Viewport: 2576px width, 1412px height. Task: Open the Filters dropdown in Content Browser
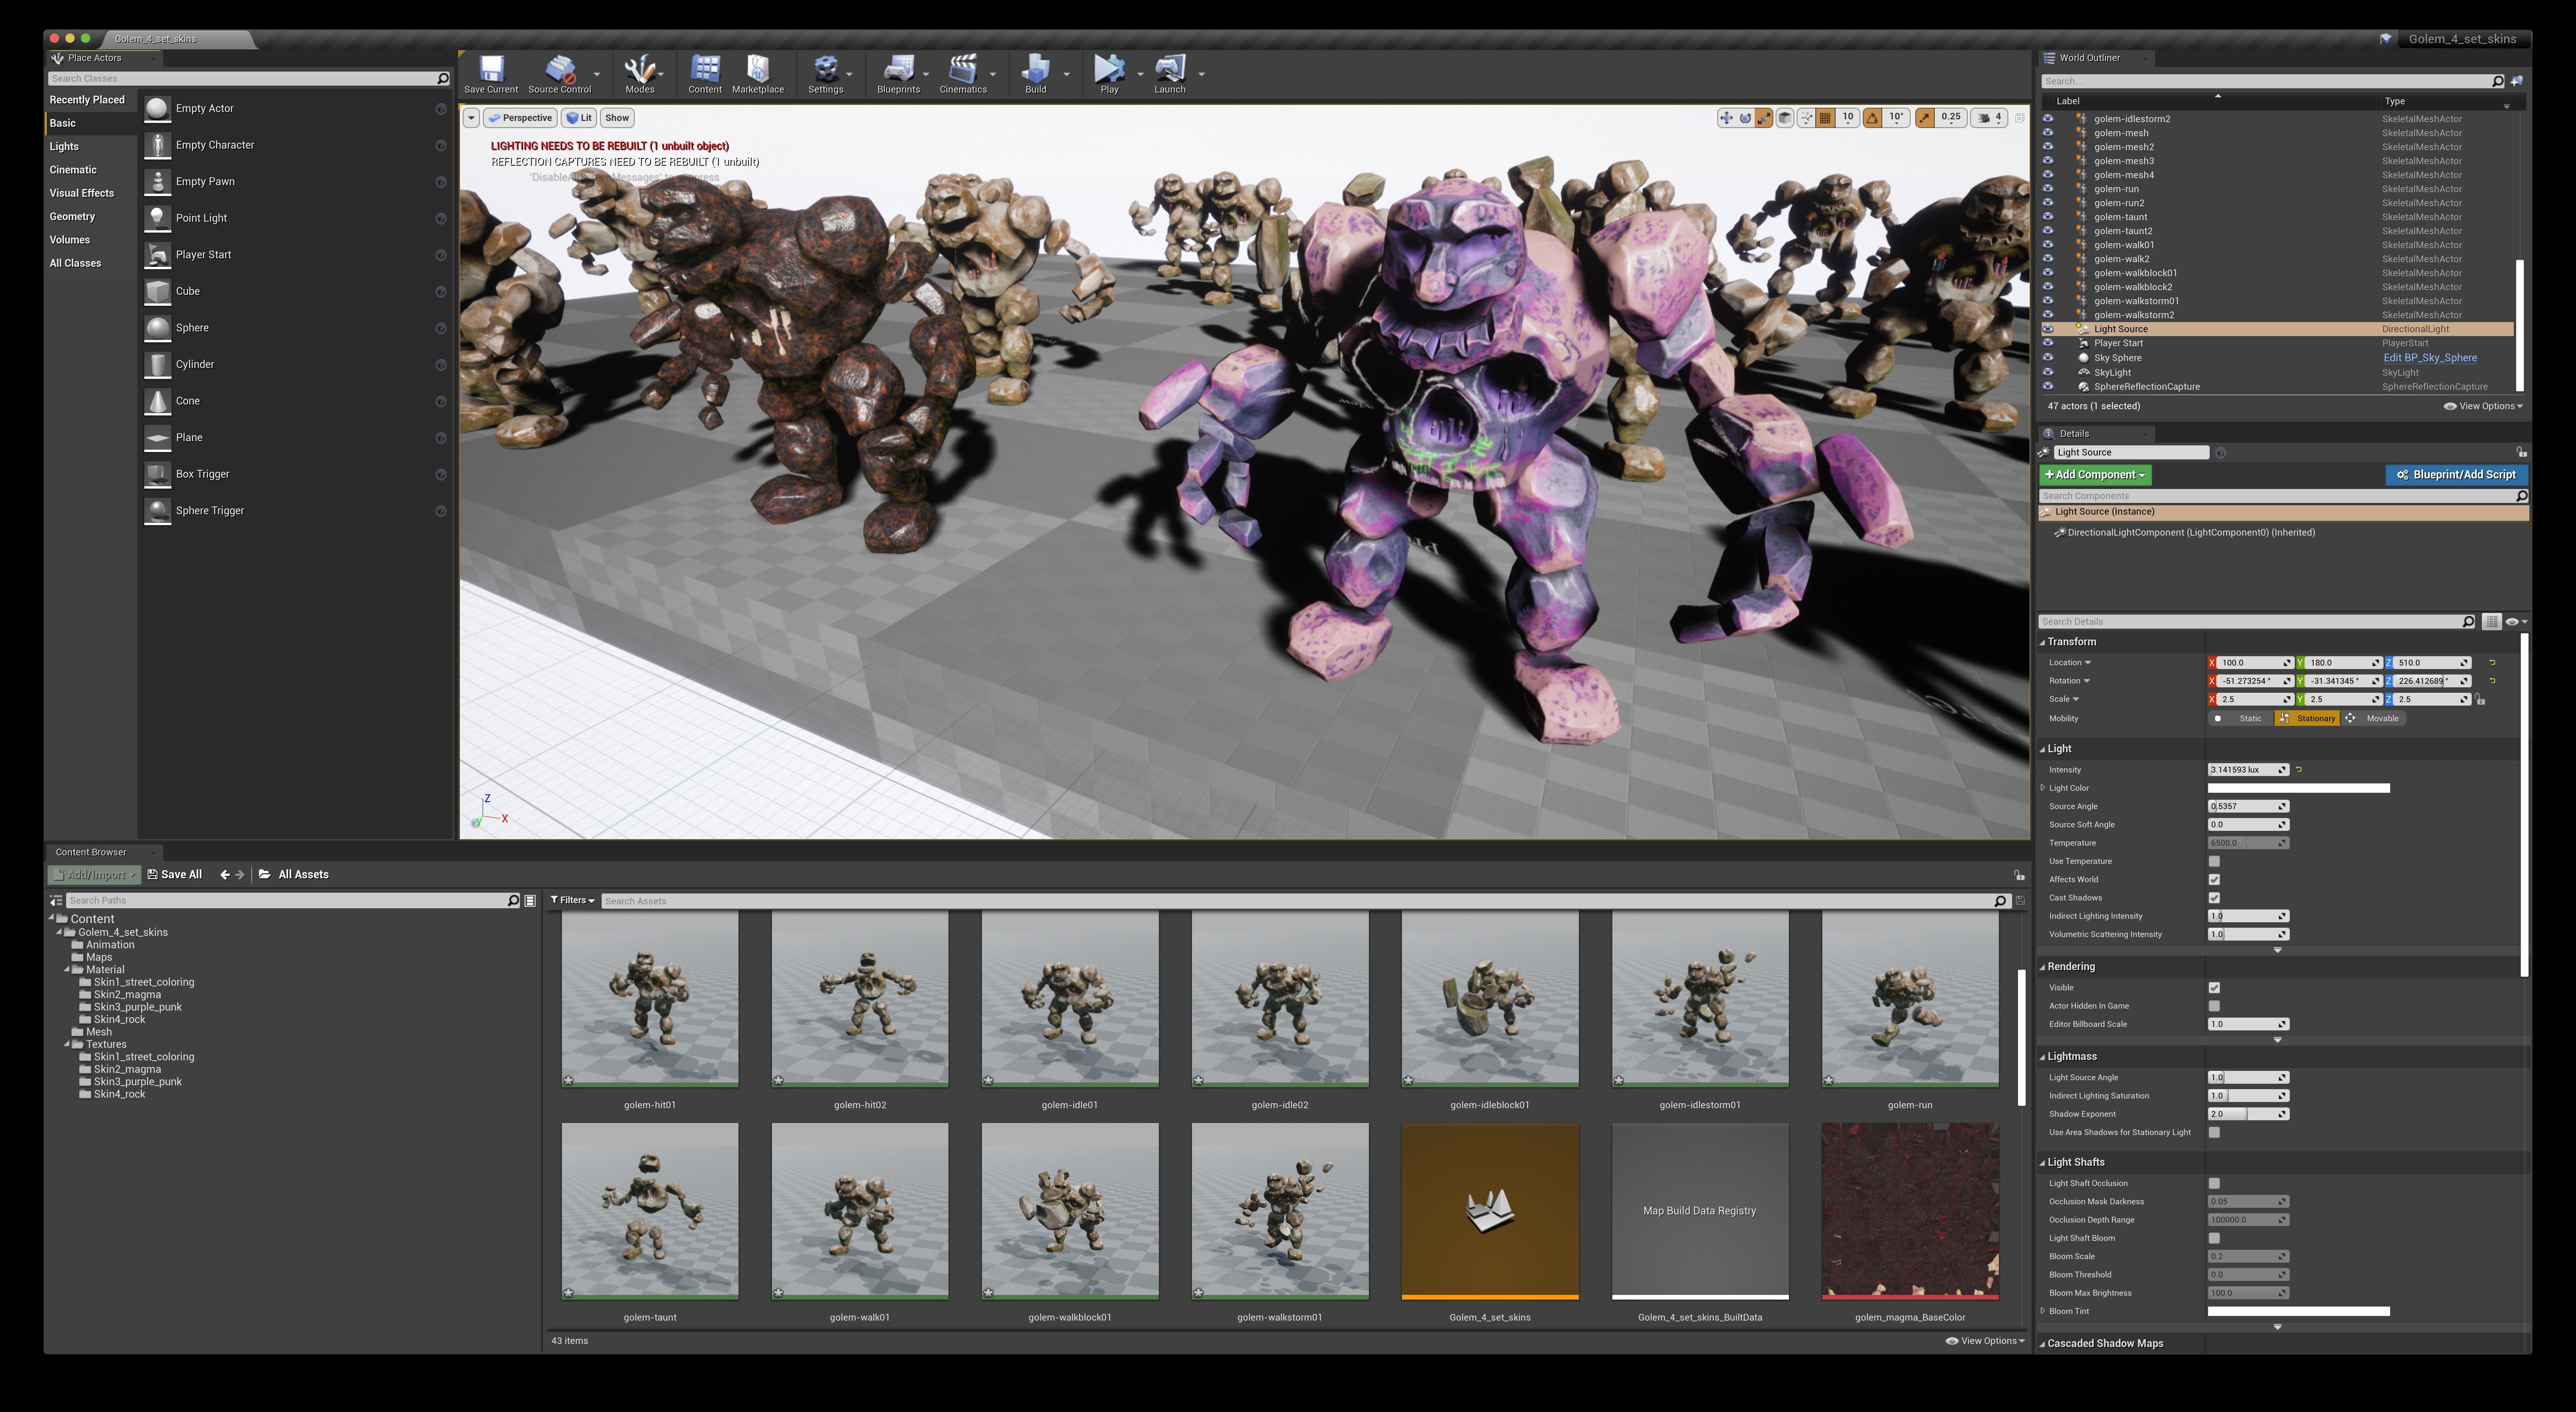572,900
